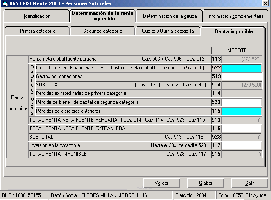The height and width of the screenshot is (200, 271).
Task: Switch to the Identificación tab
Action: pos(37,16)
